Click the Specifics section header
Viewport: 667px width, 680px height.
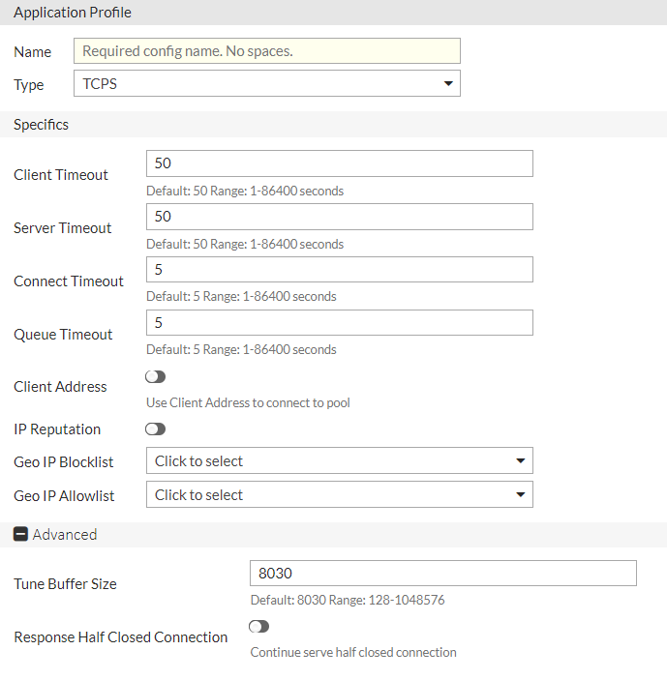click(42, 125)
